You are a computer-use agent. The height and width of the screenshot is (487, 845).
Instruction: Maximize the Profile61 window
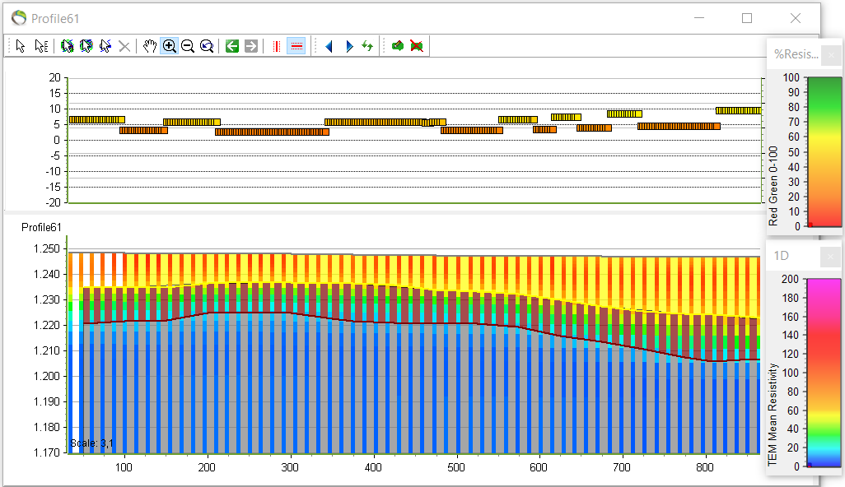pyautogui.click(x=747, y=18)
